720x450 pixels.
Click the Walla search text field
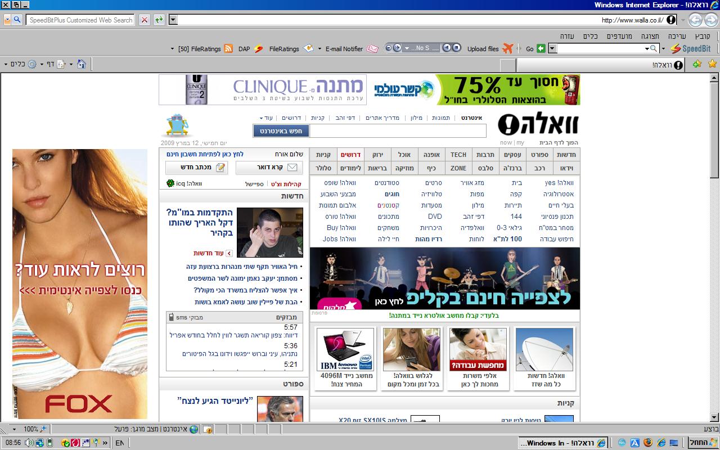point(398,131)
